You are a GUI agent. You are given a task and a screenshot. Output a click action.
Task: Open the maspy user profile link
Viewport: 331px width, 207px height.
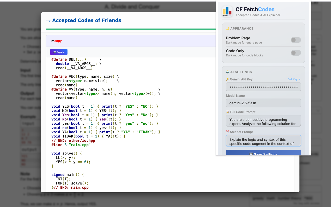coord(56,41)
